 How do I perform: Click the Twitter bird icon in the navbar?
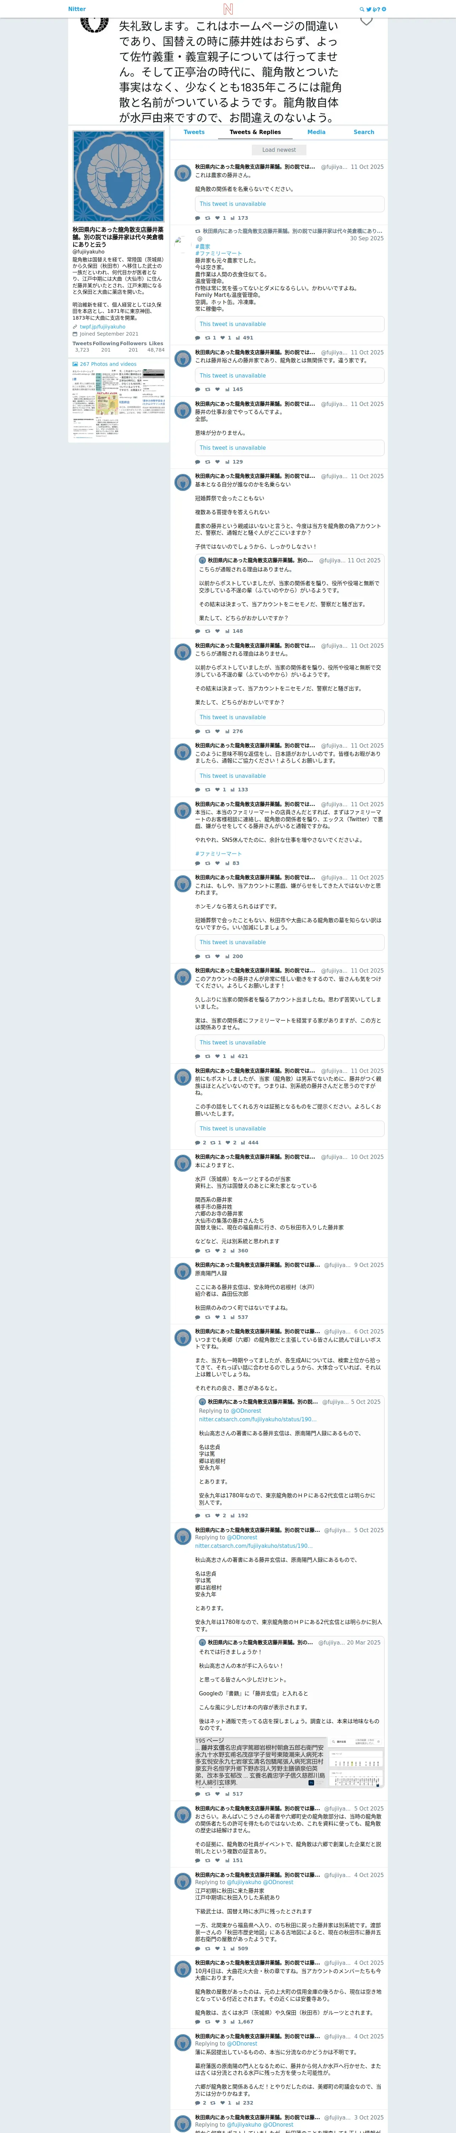(x=368, y=9)
